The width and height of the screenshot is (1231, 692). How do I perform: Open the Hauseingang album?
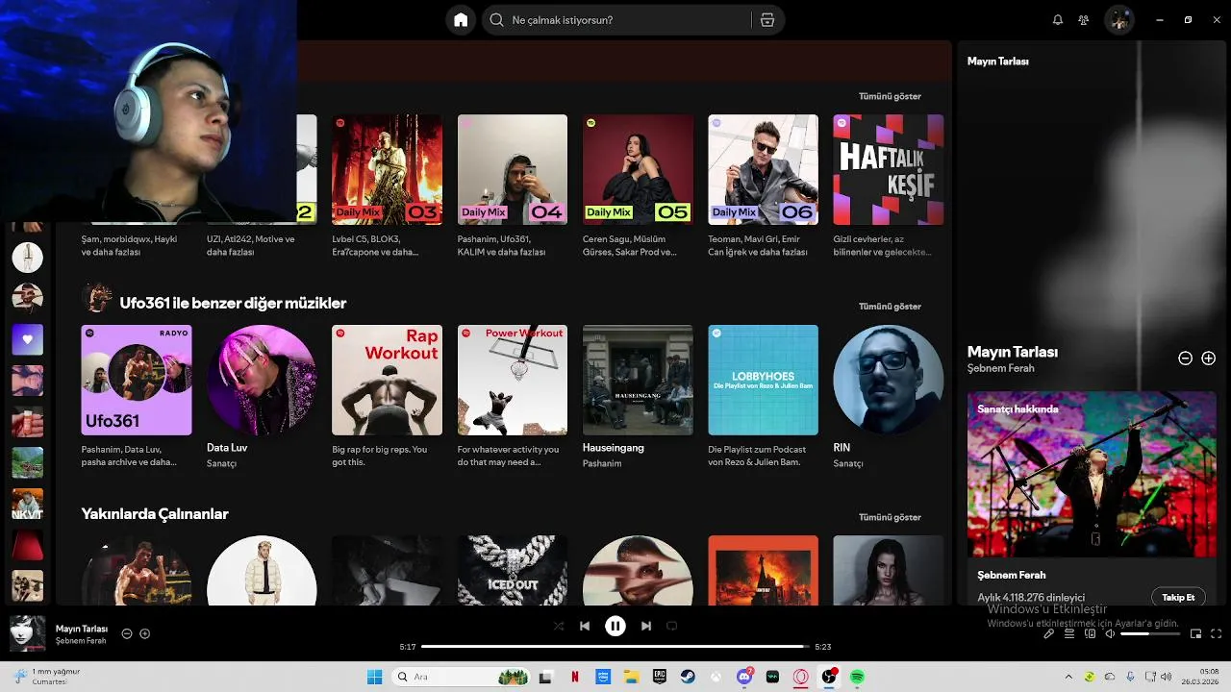(638, 380)
